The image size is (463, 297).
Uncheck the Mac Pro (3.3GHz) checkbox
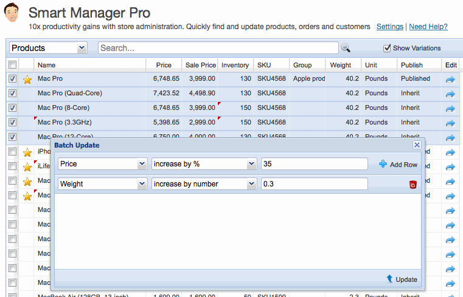click(x=12, y=122)
